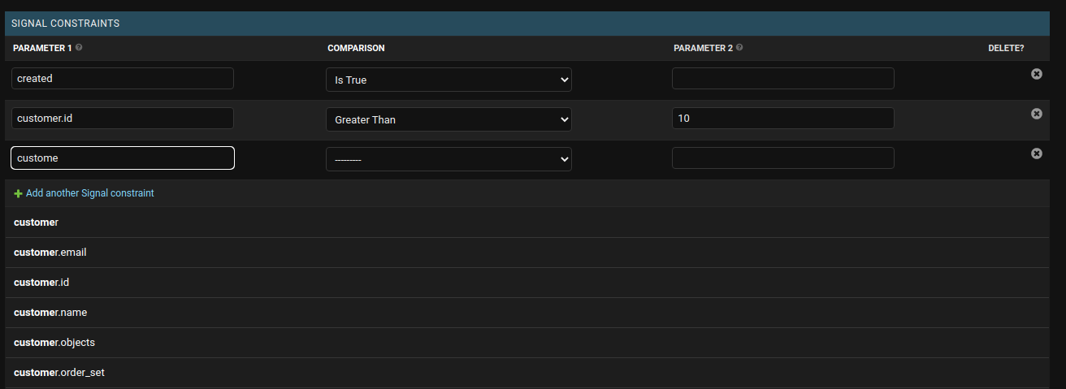Viewport: 1066px width, 389px height.
Task: Click help icon next to Parameter 2
Action: tap(739, 48)
